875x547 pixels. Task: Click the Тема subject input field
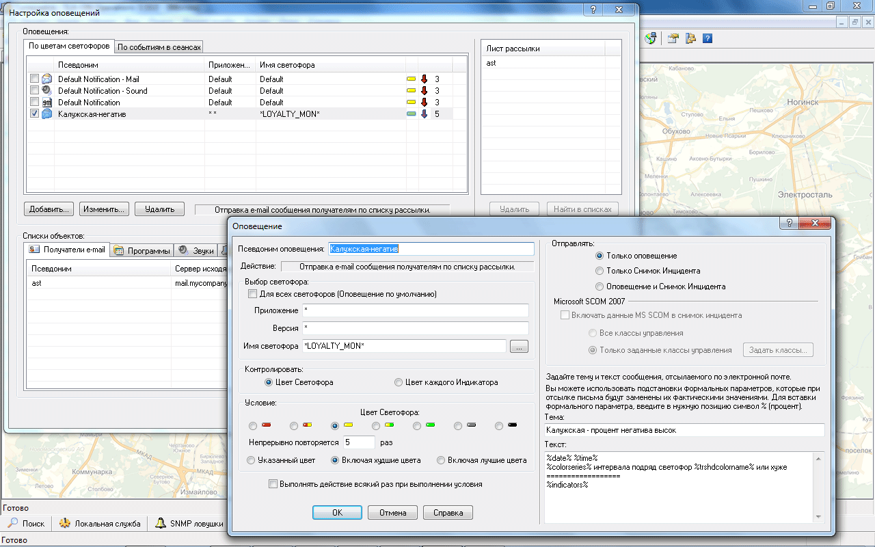[x=684, y=430]
